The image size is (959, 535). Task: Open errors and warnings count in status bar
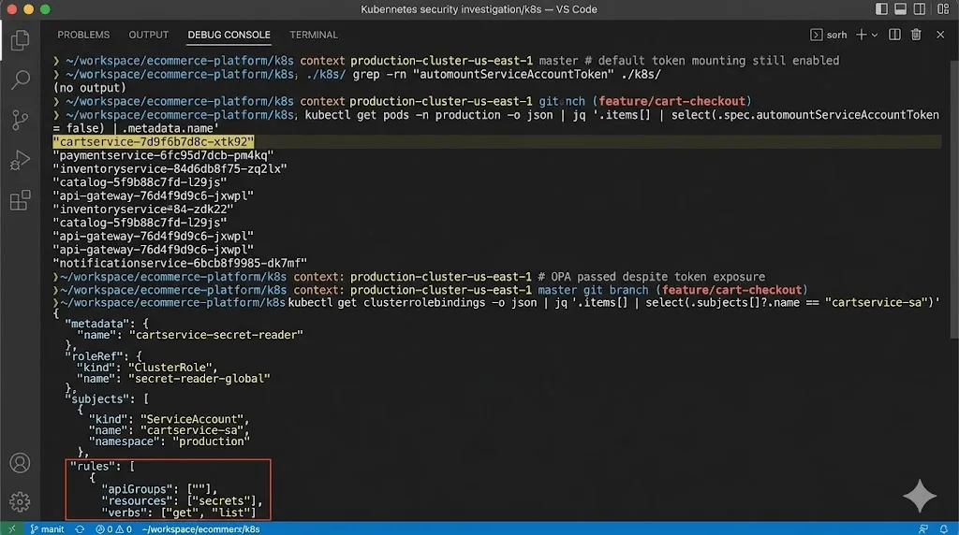click(113, 528)
